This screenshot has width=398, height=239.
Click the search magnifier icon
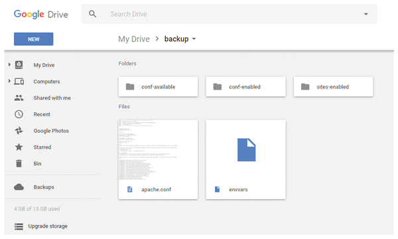[93, 14]
